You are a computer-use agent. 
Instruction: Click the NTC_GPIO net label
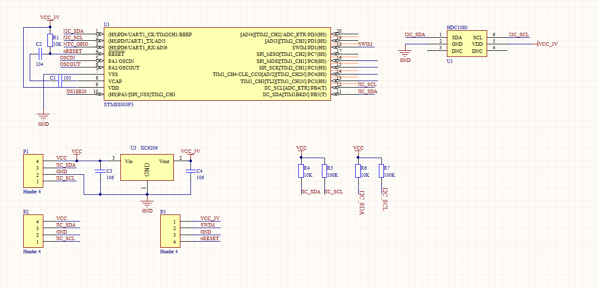coord(76,44)
